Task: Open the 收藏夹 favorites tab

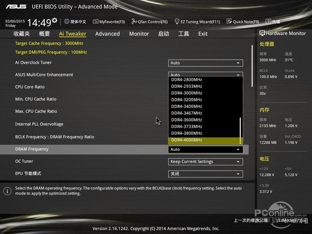Action: pyautogui.click(x=21, y=34)
